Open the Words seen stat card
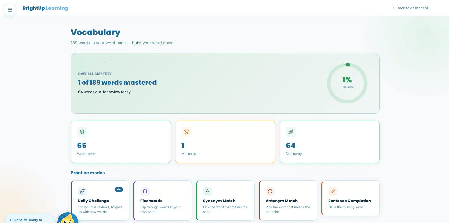Screen dimensions: 449x223 point(121,142)
